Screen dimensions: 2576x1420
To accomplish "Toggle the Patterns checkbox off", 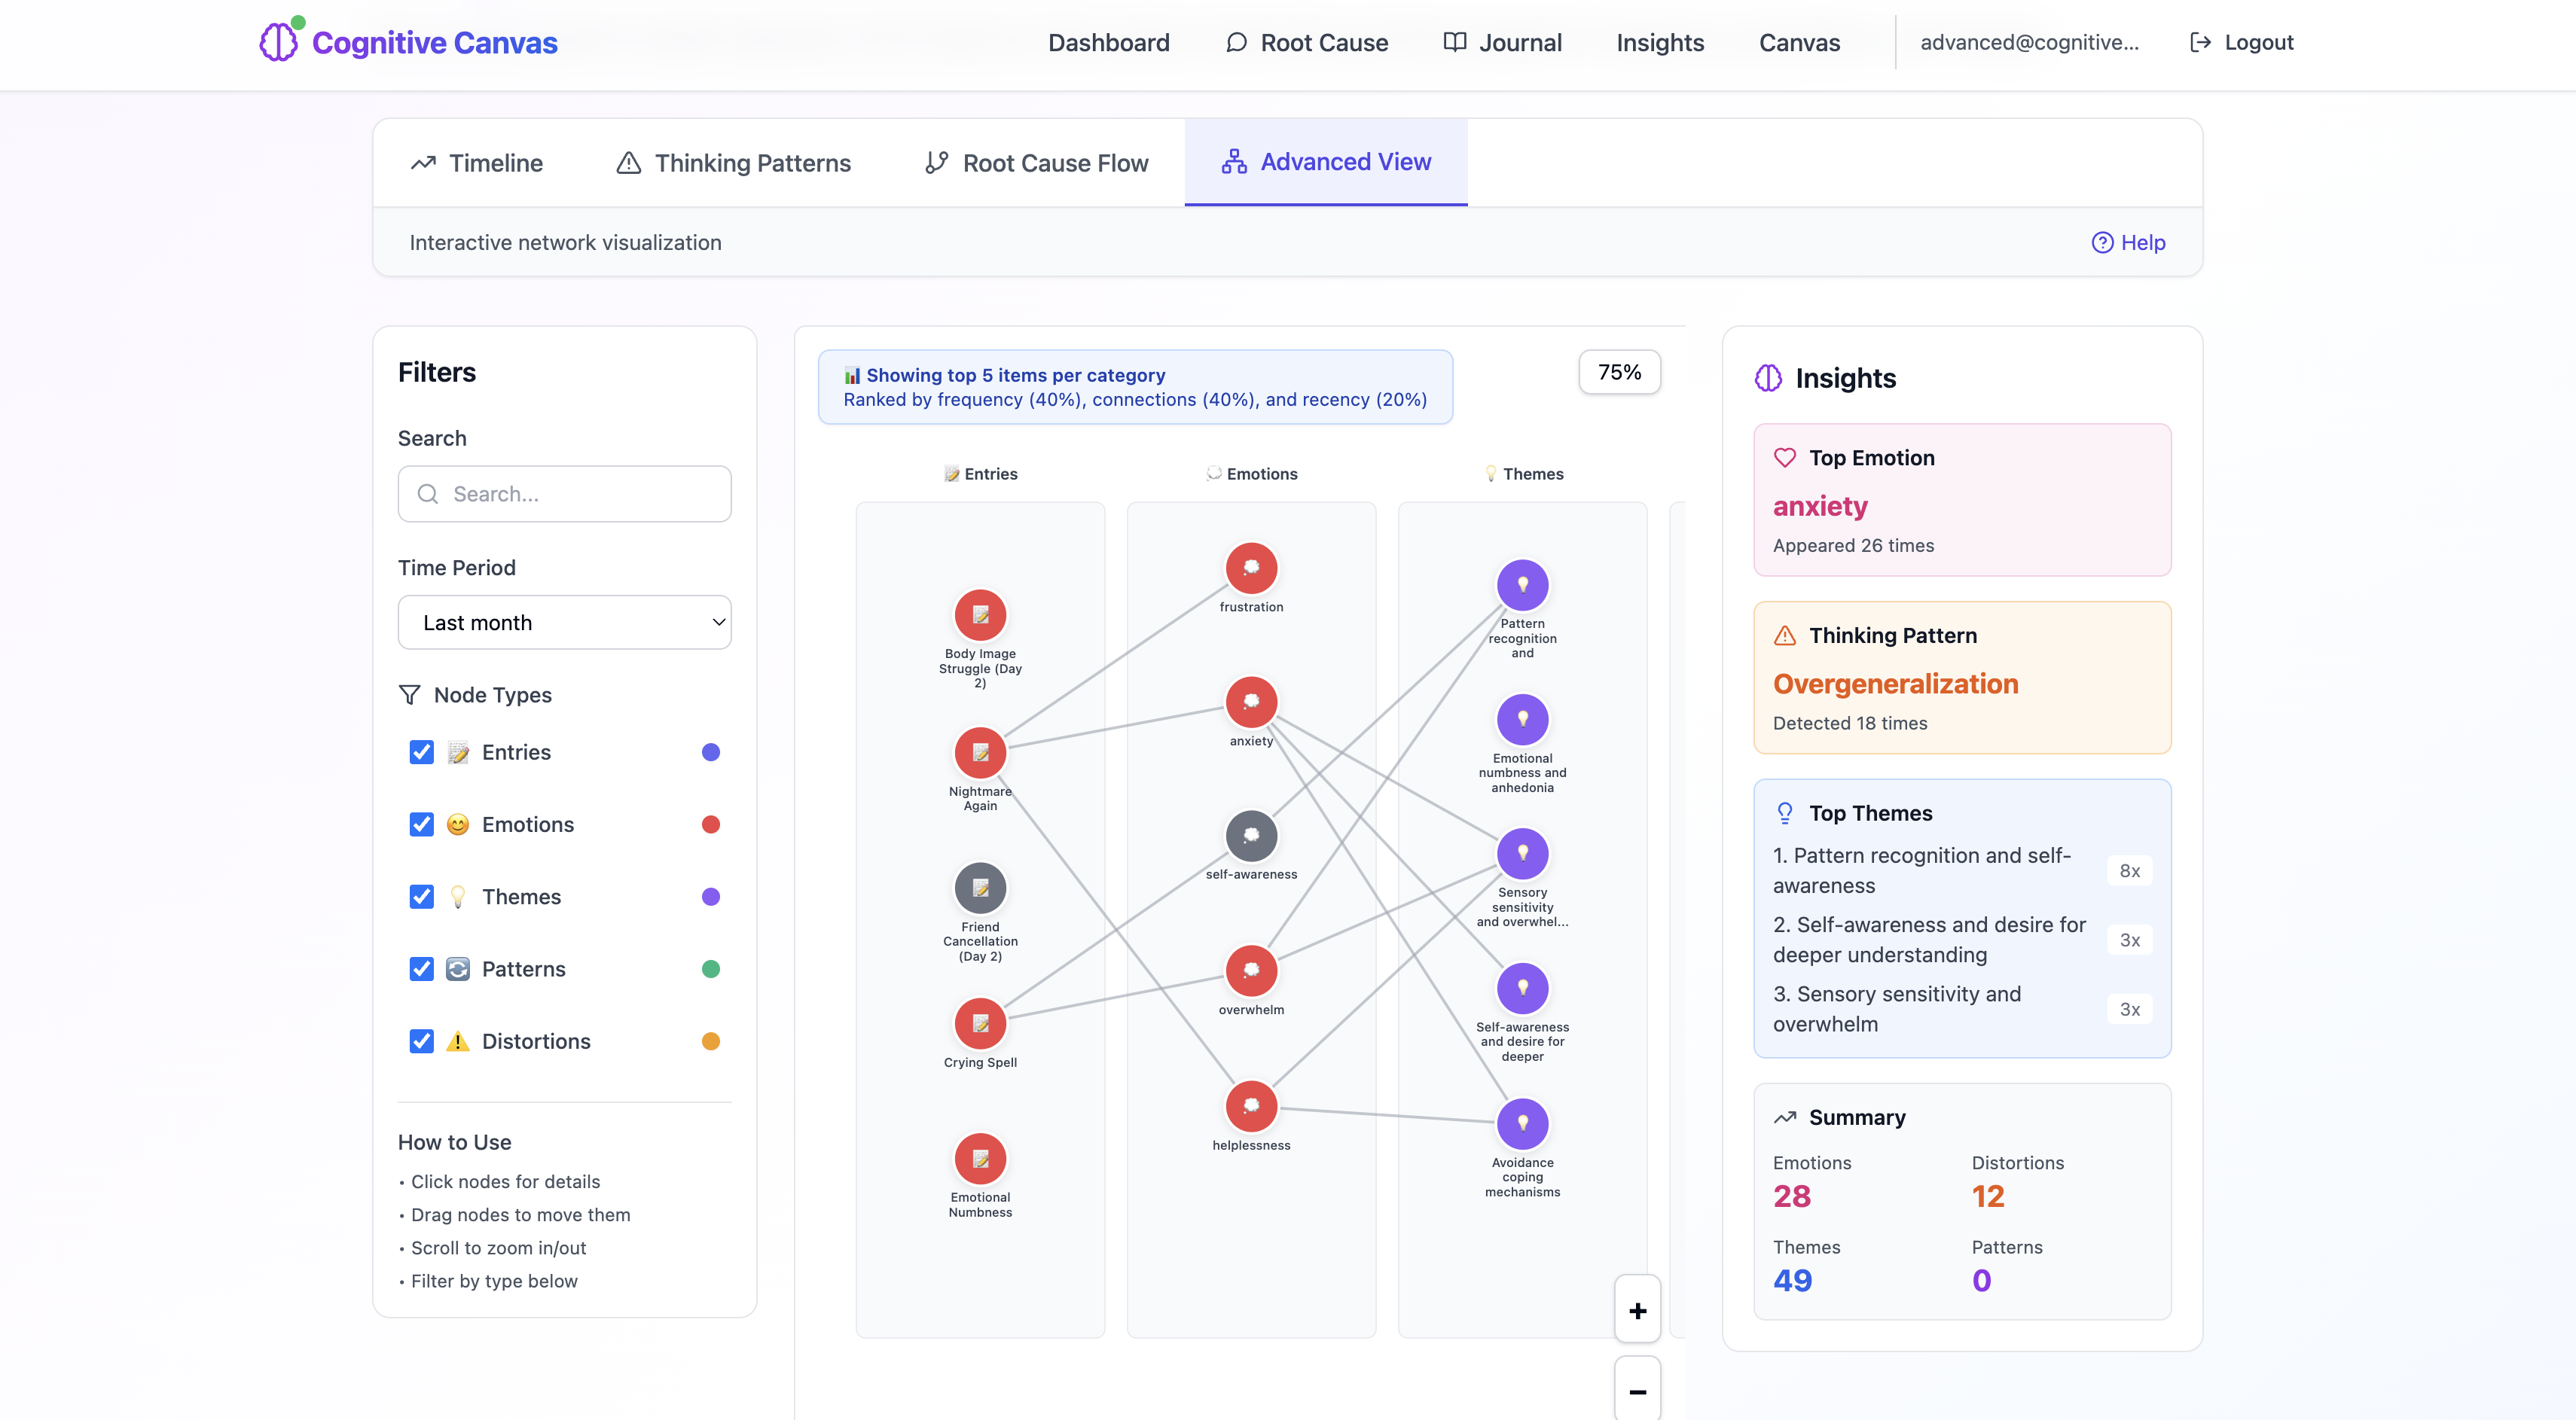I will [x=422, y=969].
